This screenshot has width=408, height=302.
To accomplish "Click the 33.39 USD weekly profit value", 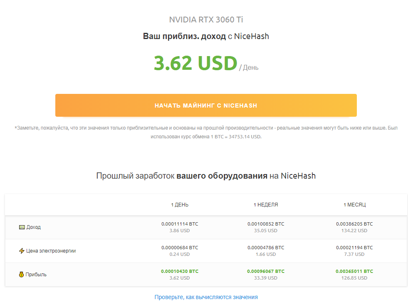I will [266, 278].
